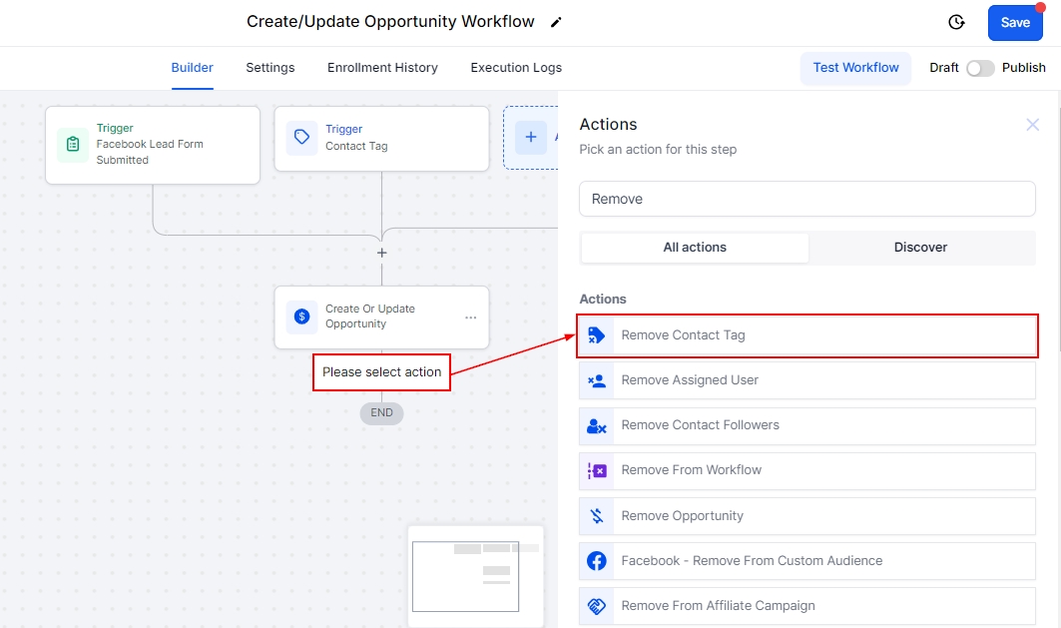
Task: Click the pencil icon to rename workflow
Action: 556,23
